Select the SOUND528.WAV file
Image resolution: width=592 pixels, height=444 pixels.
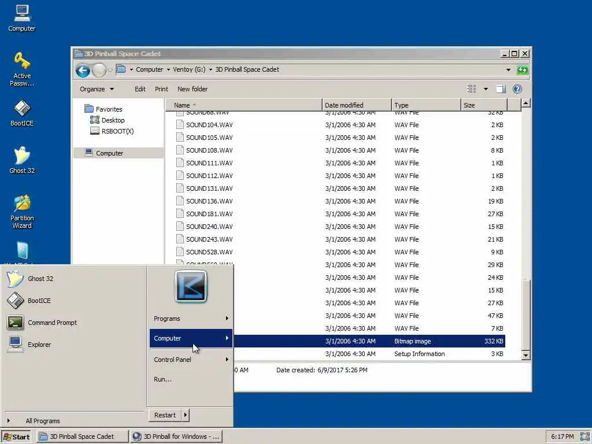click(340, 252)
